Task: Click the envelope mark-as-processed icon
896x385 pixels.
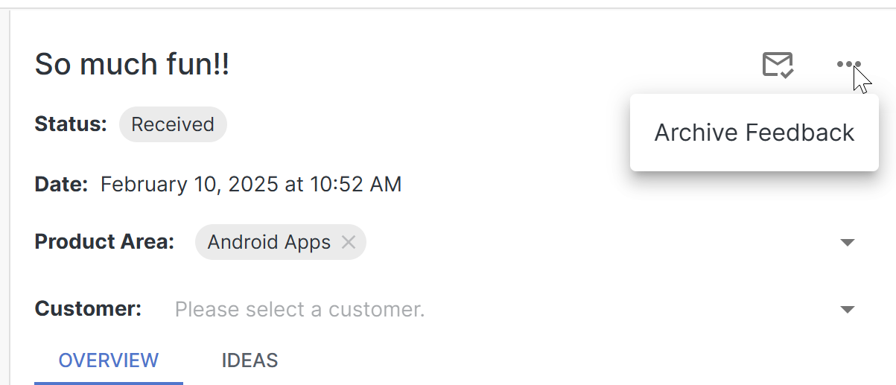Action: pyautogui.click(x=778, y=65)
